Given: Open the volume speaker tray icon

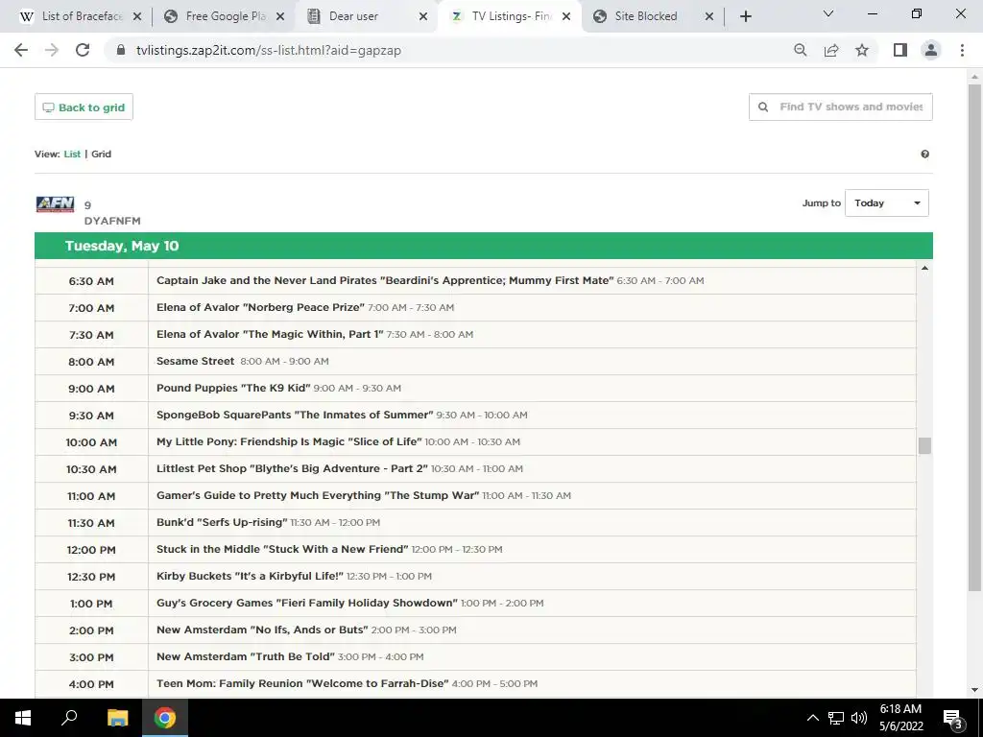Looking at the screenshot, I should pyautogui.click(x=859, y=718).
